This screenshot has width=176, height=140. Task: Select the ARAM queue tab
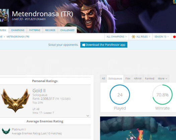pos(137,78)
